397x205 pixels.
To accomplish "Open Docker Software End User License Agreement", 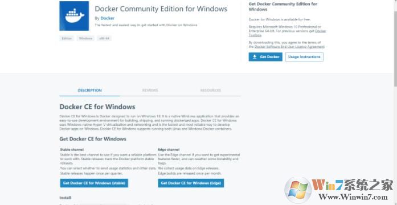I will tap(289, 47).
